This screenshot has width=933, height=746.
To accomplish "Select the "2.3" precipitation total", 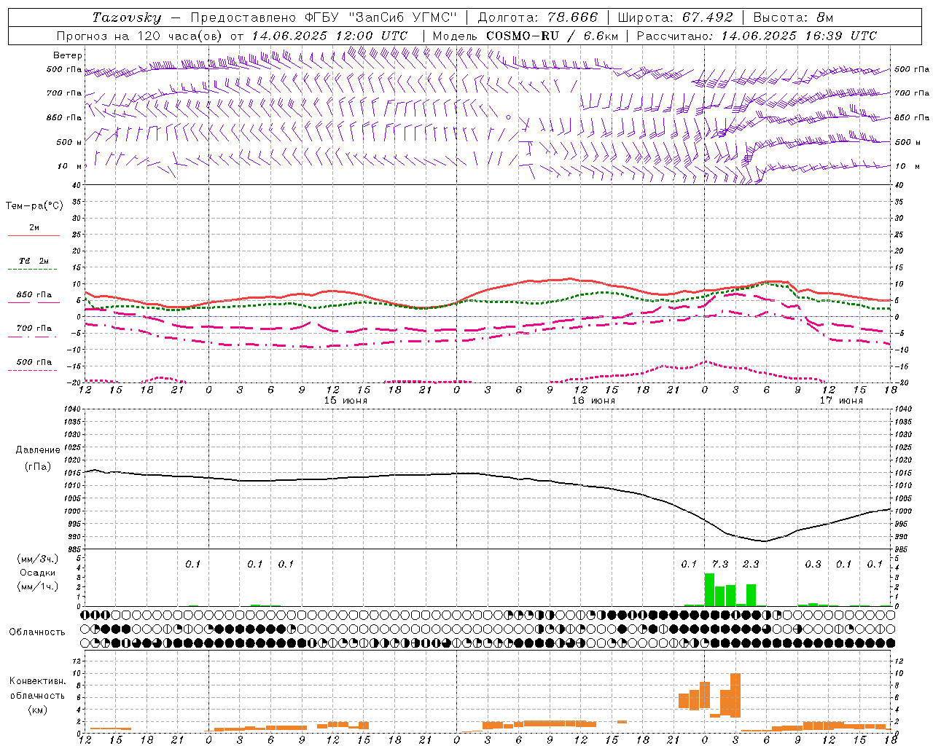I will click(x=751, y=565).
